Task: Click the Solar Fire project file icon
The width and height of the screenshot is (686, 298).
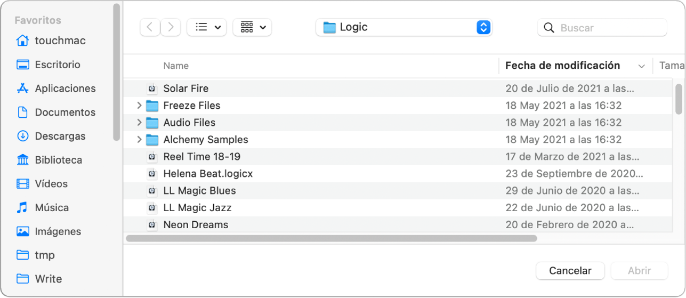Action: (x=152, y=88)
